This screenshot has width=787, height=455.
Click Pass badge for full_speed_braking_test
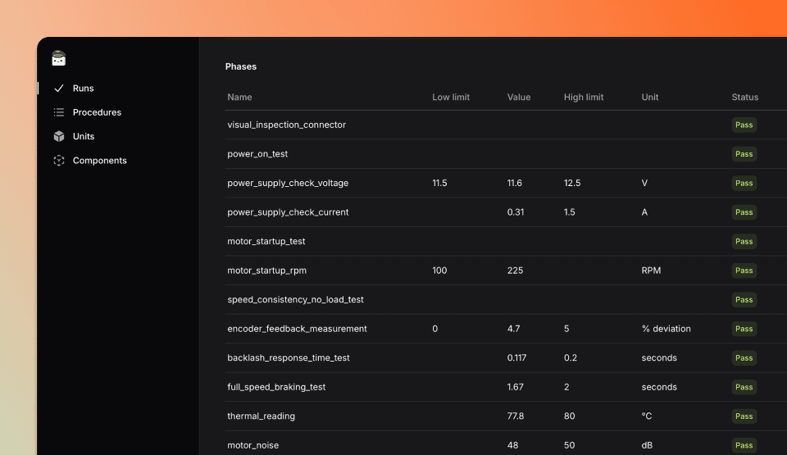pos(744,387)
